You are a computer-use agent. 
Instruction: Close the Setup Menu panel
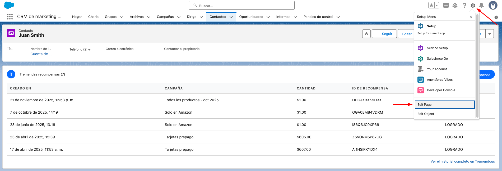click(x=471, y=17)
